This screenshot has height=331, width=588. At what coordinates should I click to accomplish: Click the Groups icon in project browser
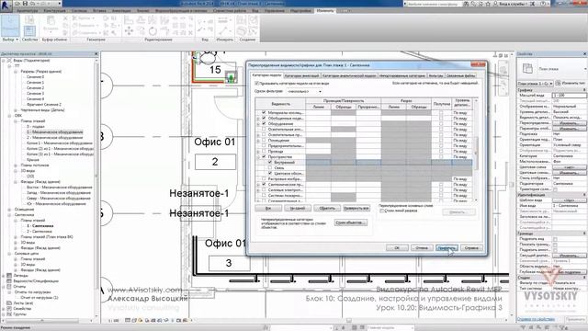tap(9, 314)
